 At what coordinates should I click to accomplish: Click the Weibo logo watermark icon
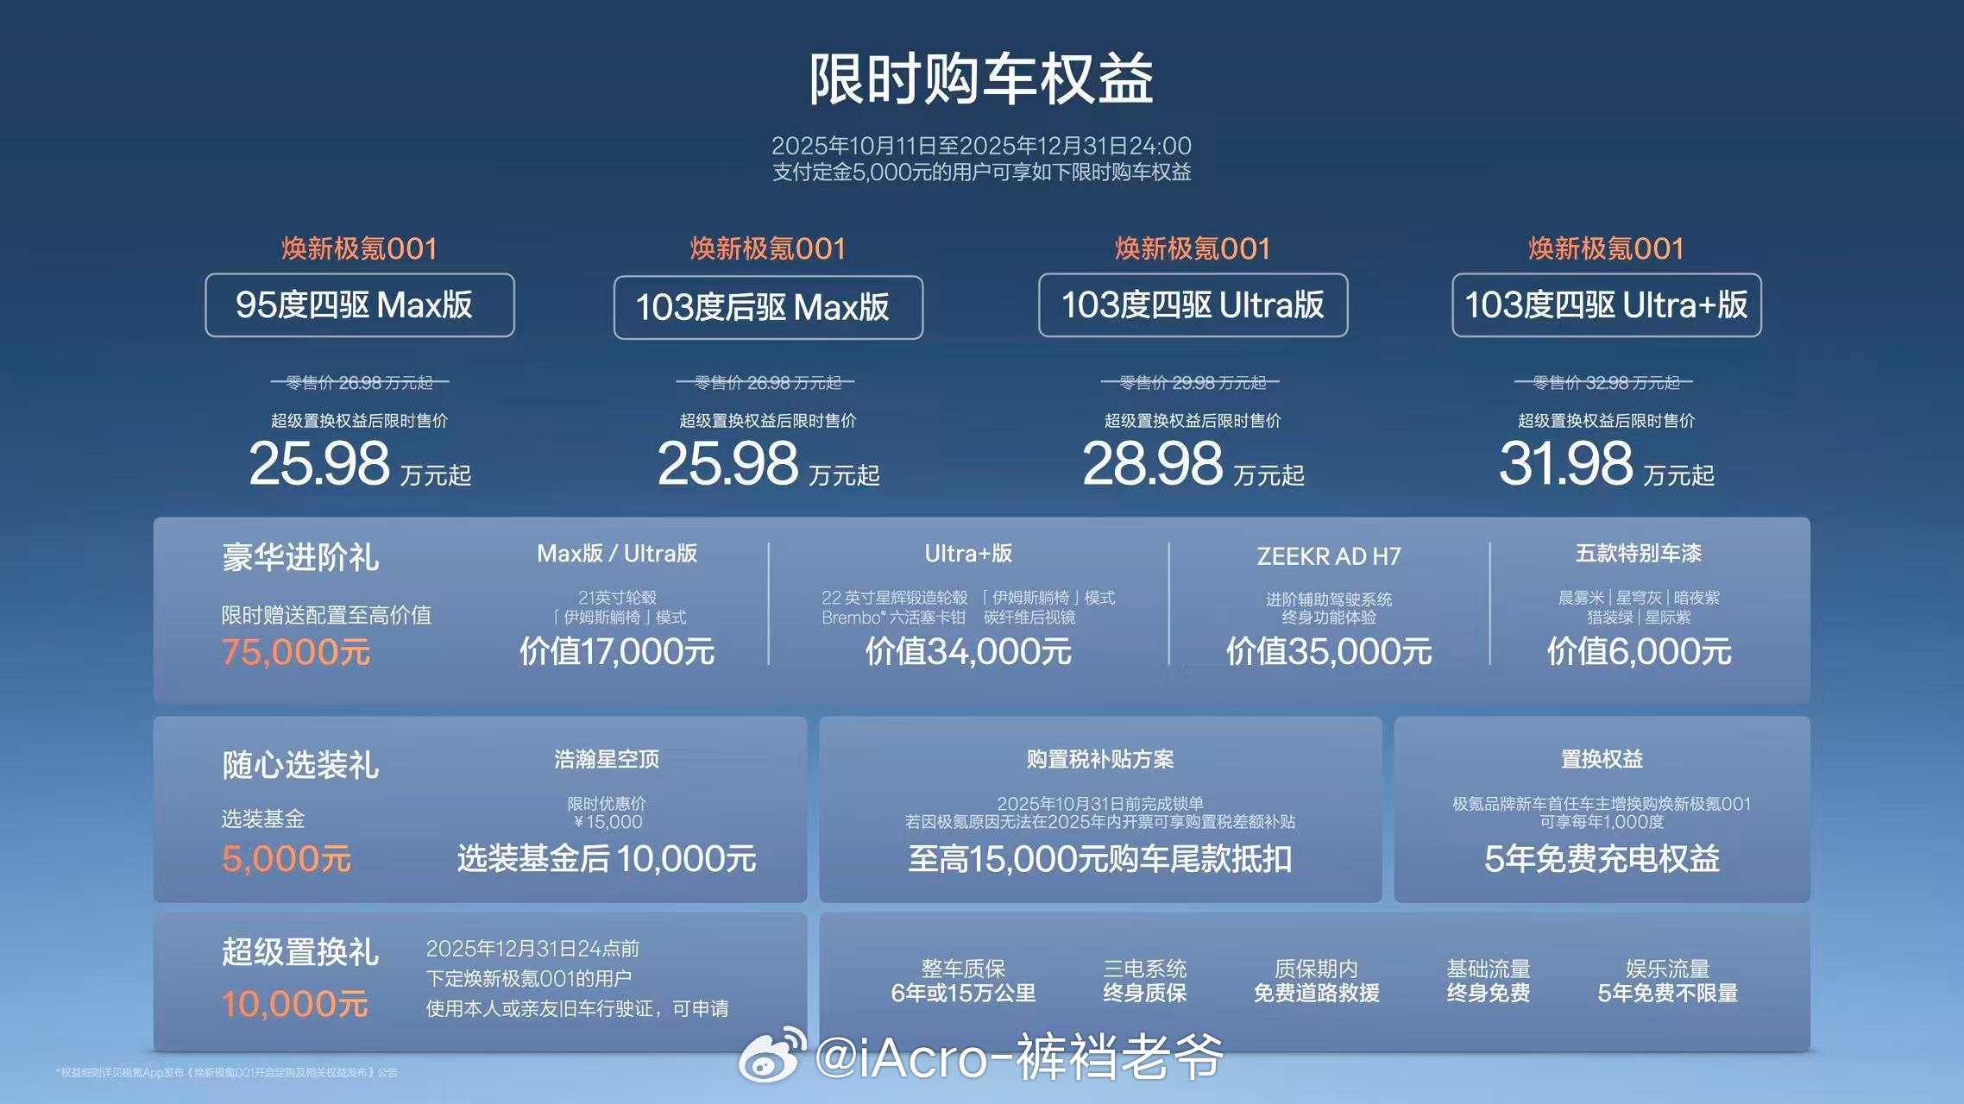point(771,1055)
